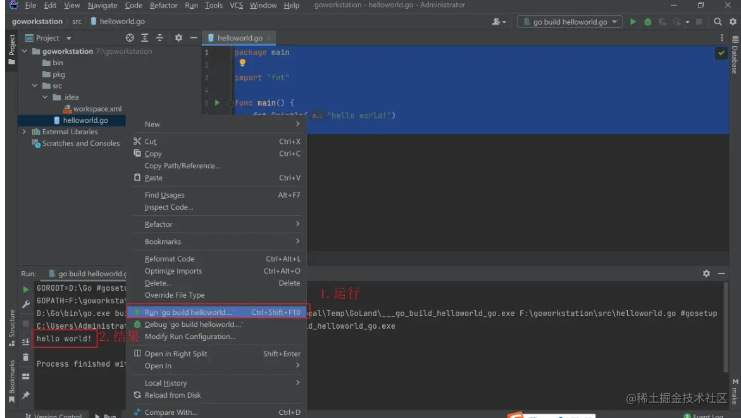Select Reformat Code in context menu
This screenshot has height=418, width=741.
pos(218,258)
